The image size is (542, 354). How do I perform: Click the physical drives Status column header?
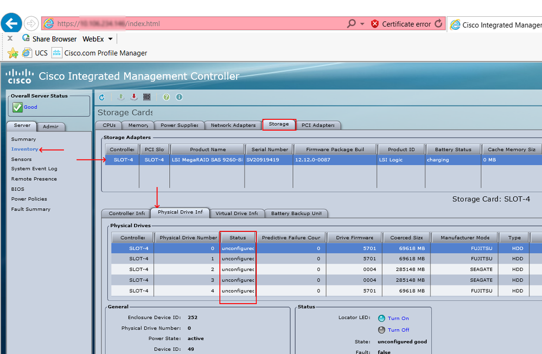(x=238, y=237)
